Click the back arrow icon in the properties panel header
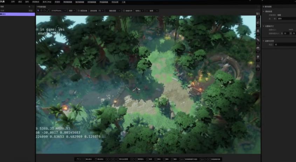The image size is (296, 162). 263,7
